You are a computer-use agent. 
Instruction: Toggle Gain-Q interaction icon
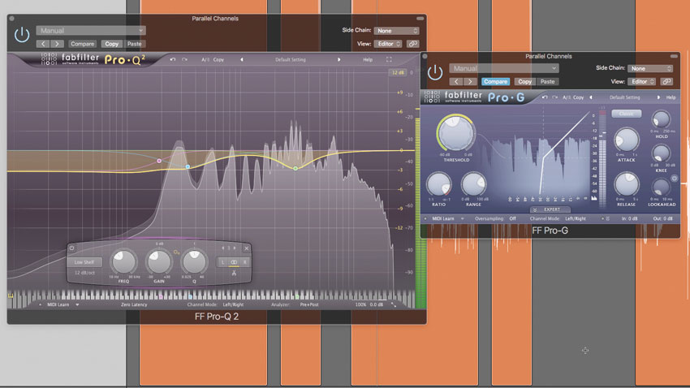tap(176, 252)
